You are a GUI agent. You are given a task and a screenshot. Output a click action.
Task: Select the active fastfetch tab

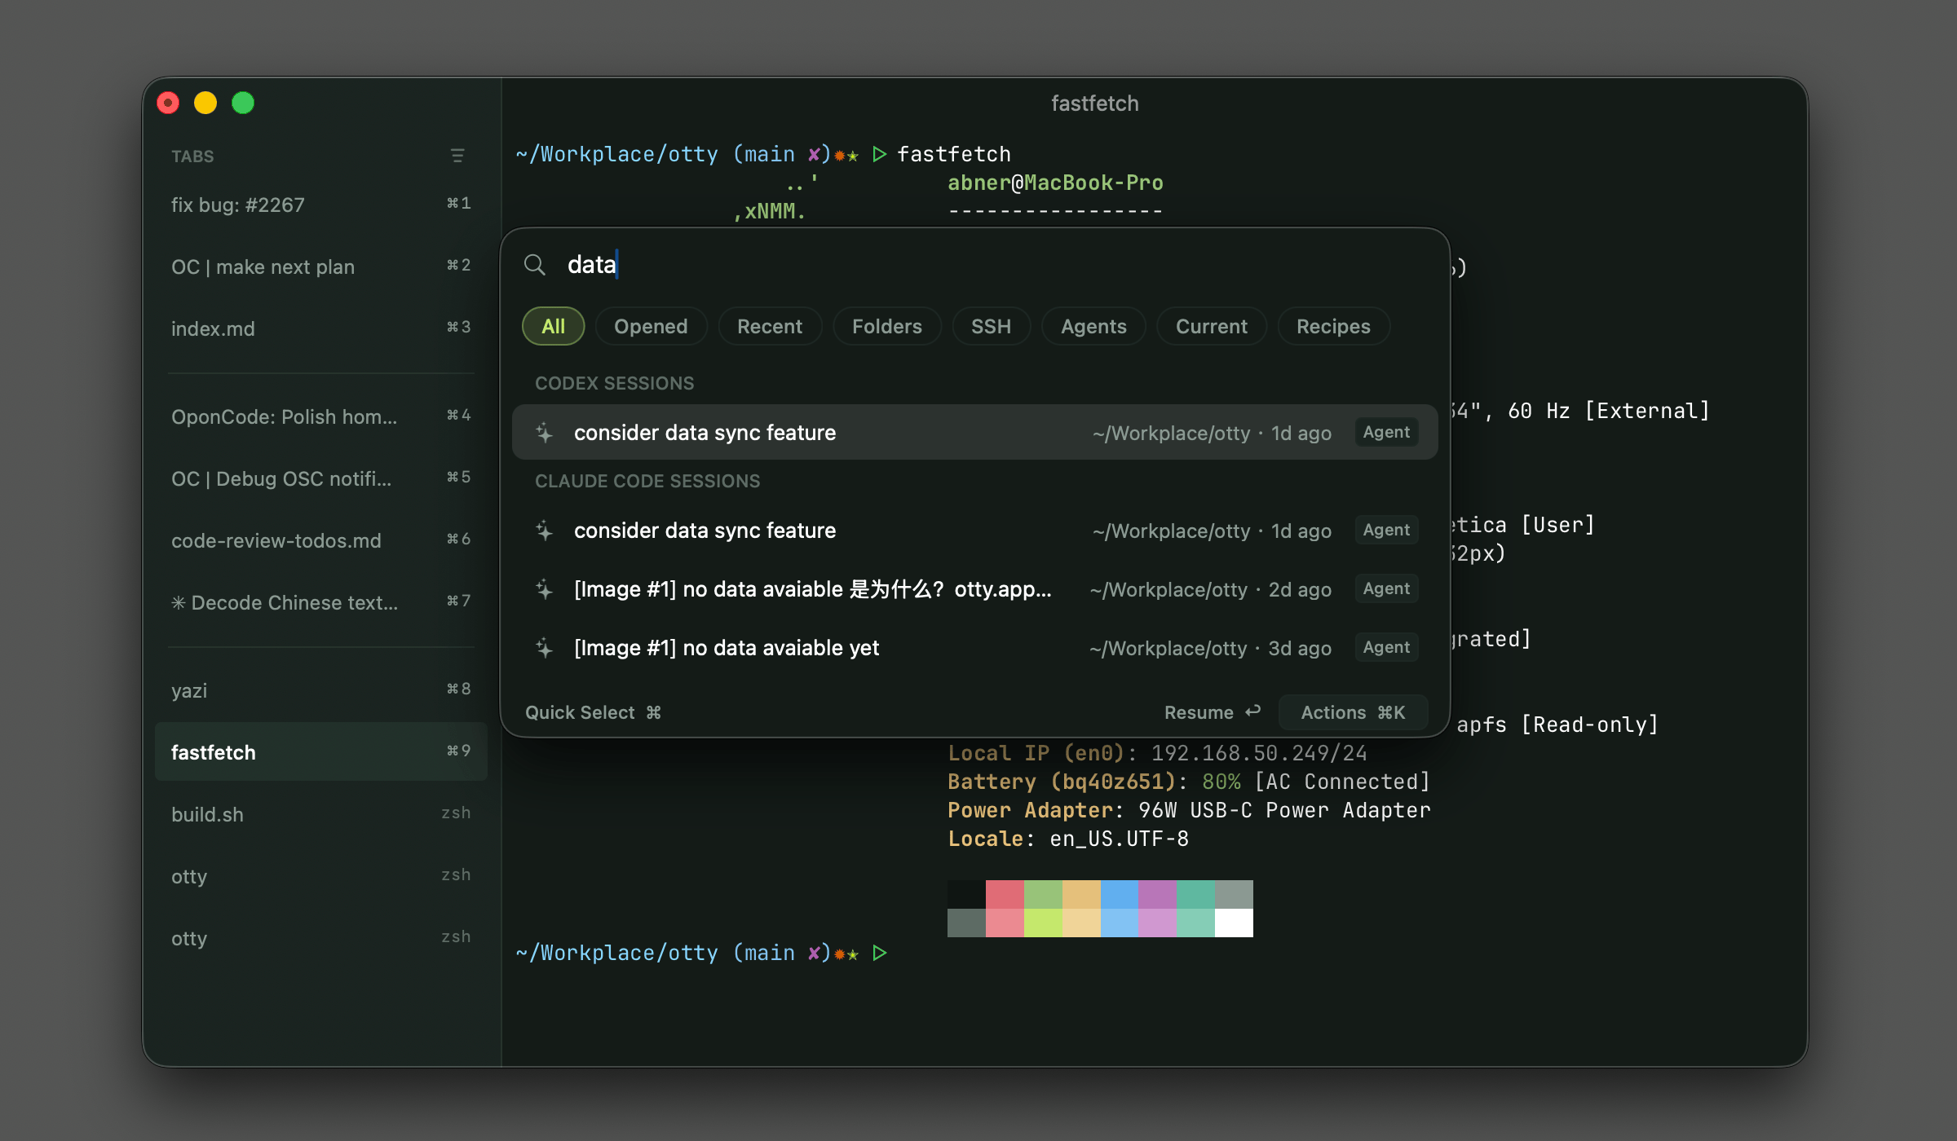pos(321,751)
